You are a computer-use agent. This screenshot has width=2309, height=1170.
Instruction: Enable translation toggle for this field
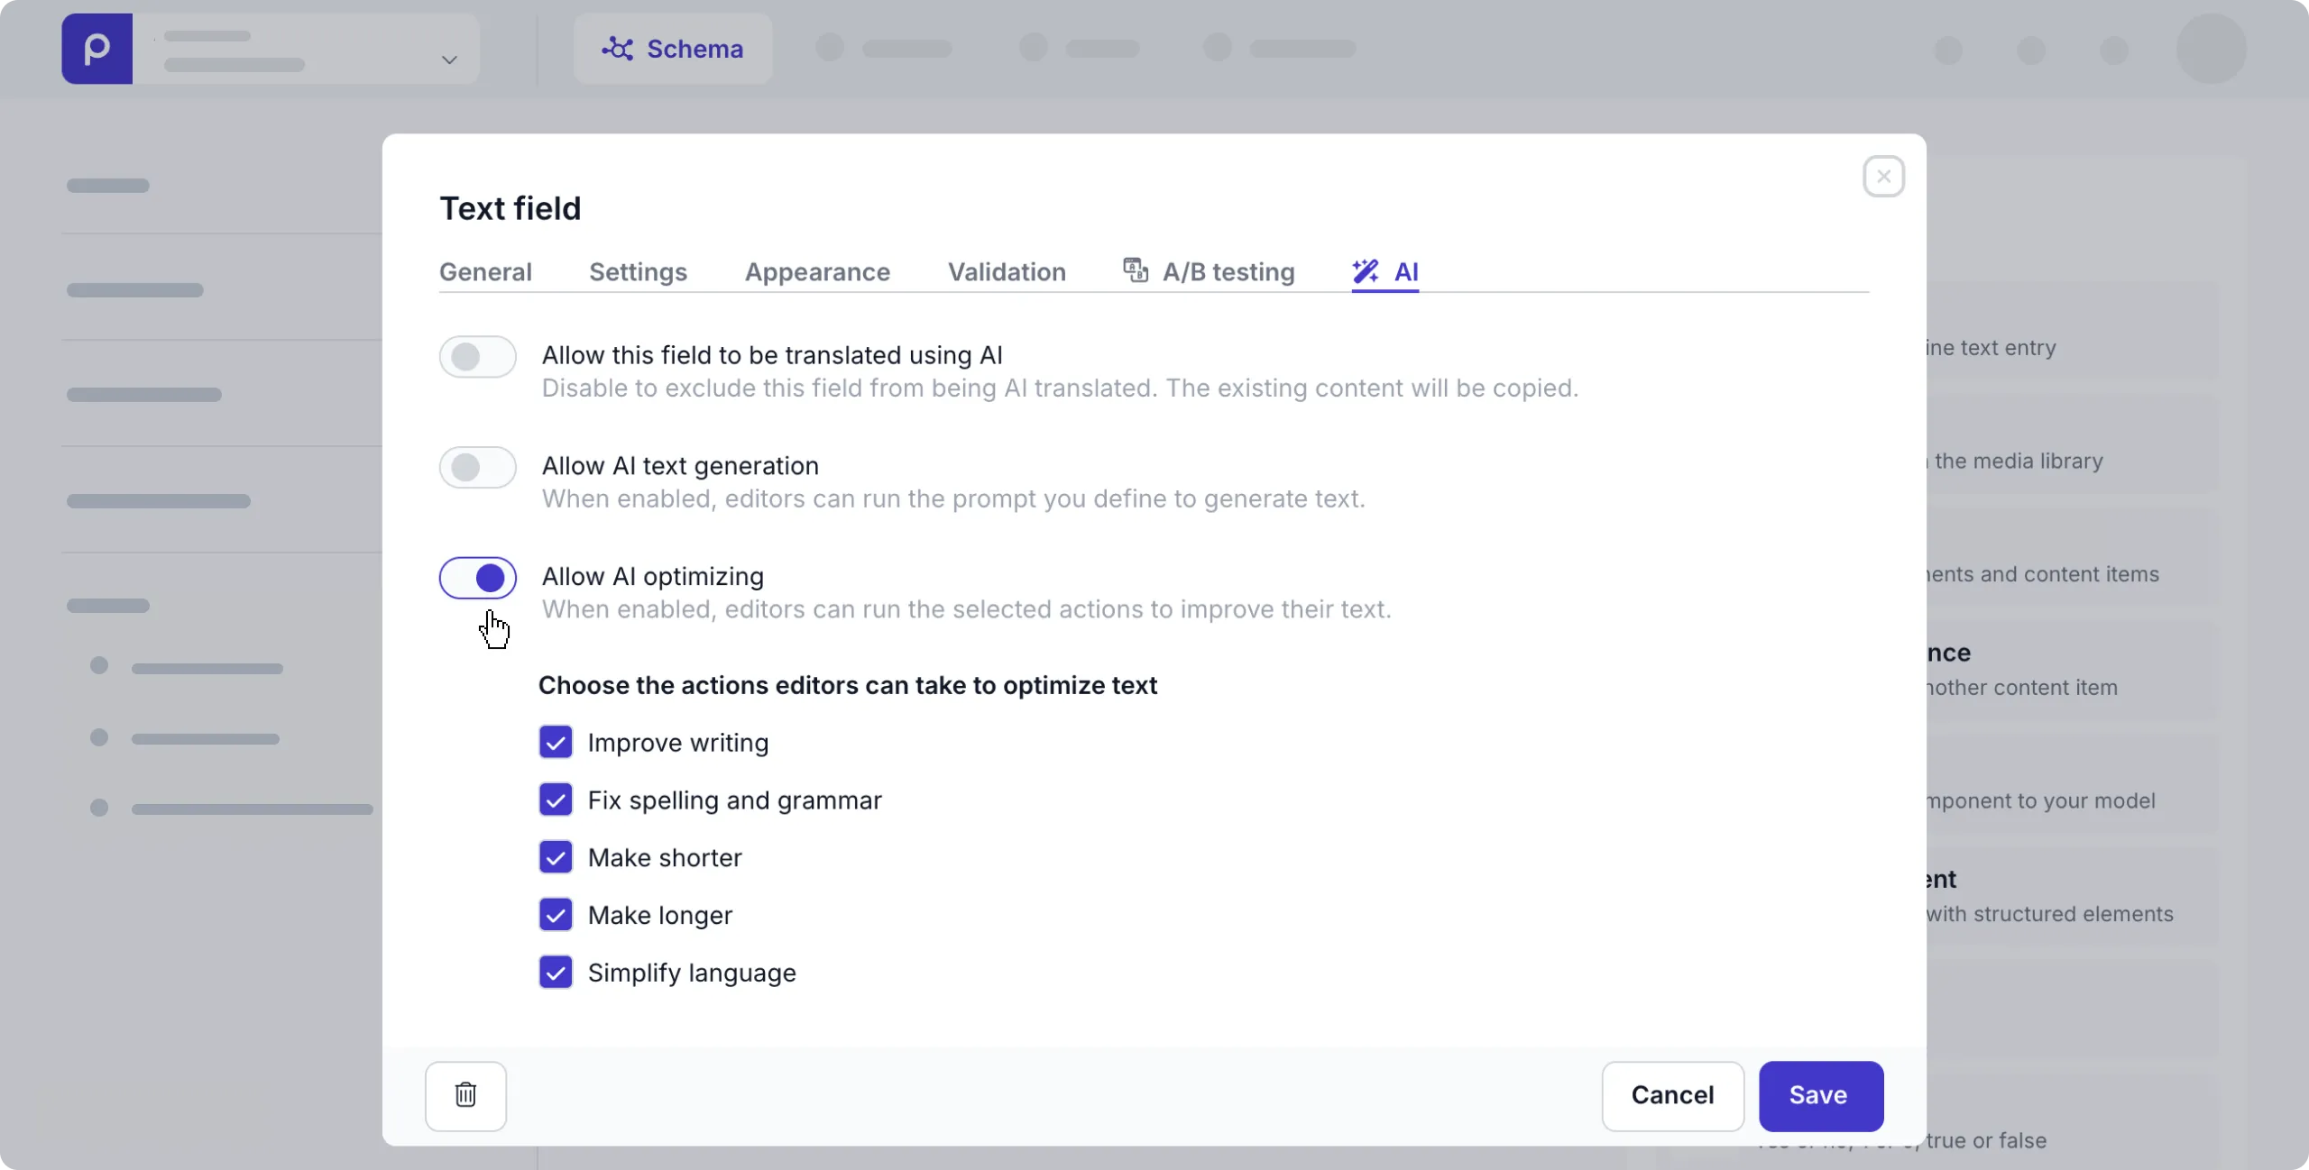[x=477, y=356]
